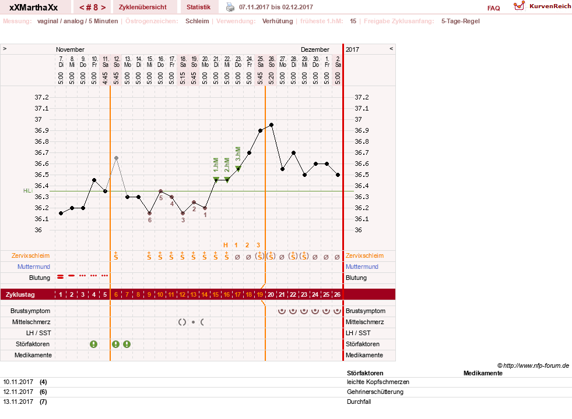Click the measurement time 4:45 on 11. Sa

(105, 78)
